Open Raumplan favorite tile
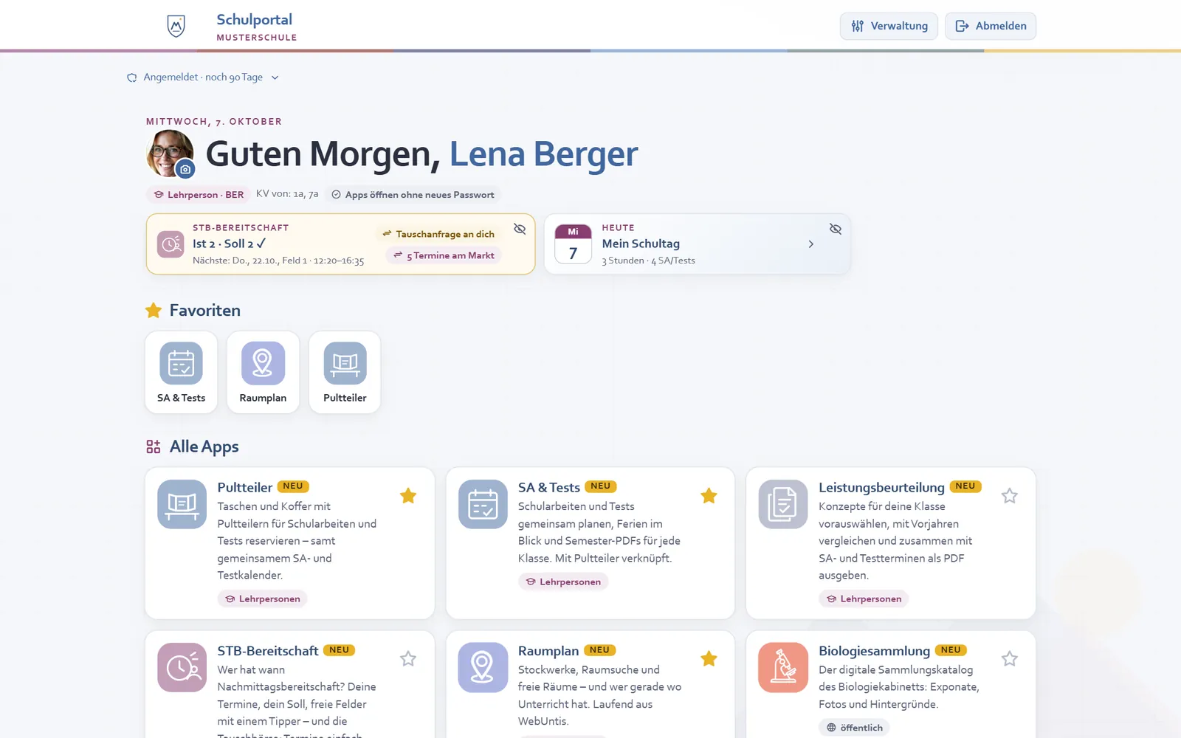Image resolution: width=1181 pixels, height=738 pixels. [263, 373]
